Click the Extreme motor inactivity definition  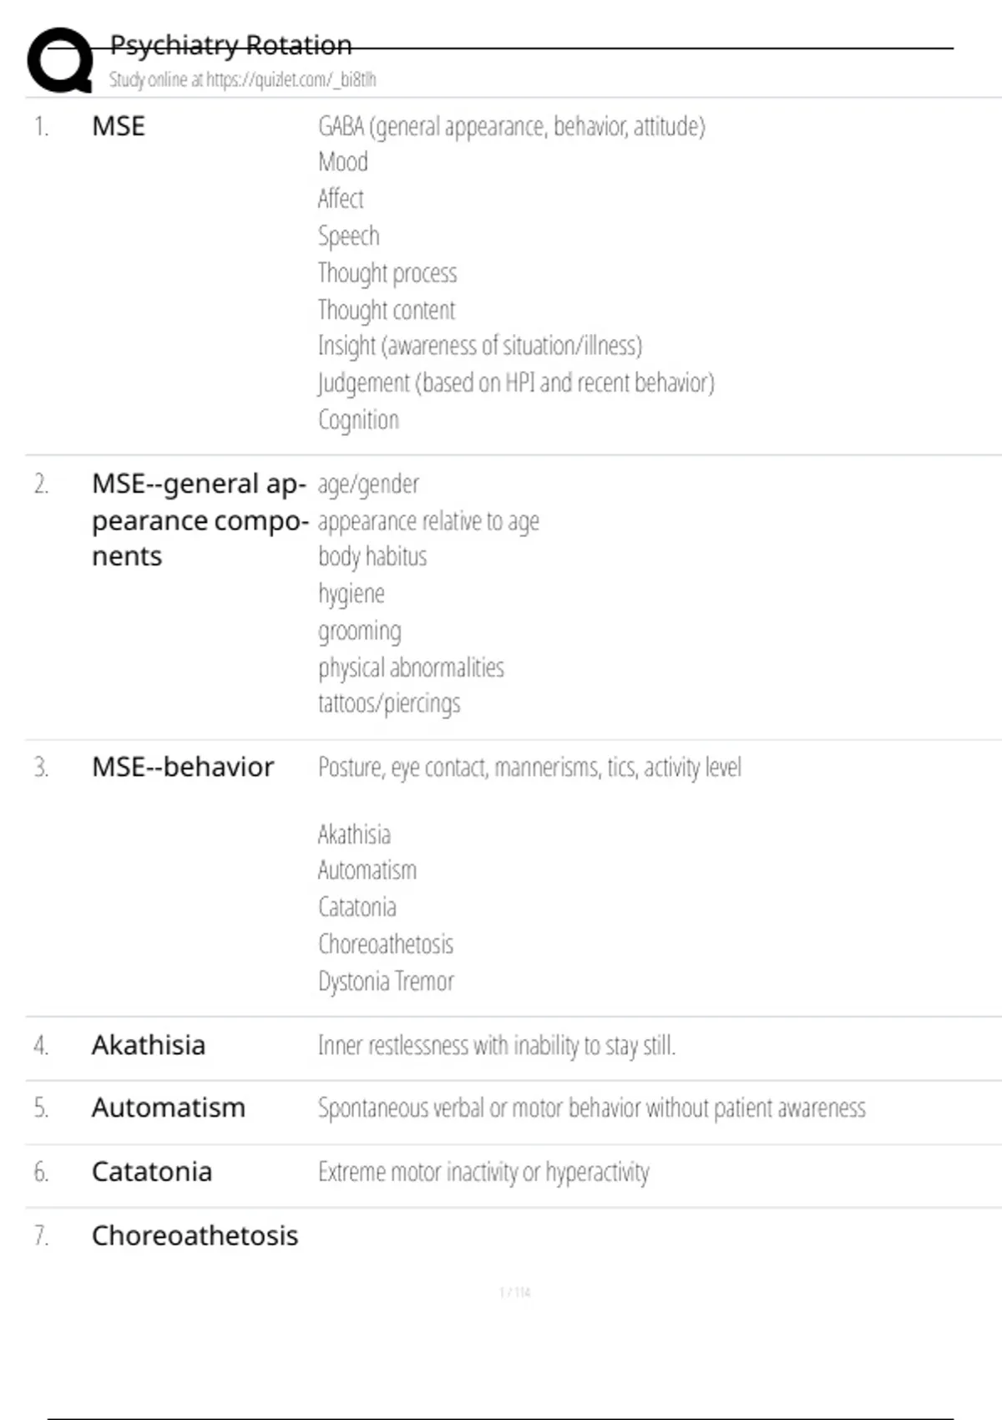[483, 1172]
